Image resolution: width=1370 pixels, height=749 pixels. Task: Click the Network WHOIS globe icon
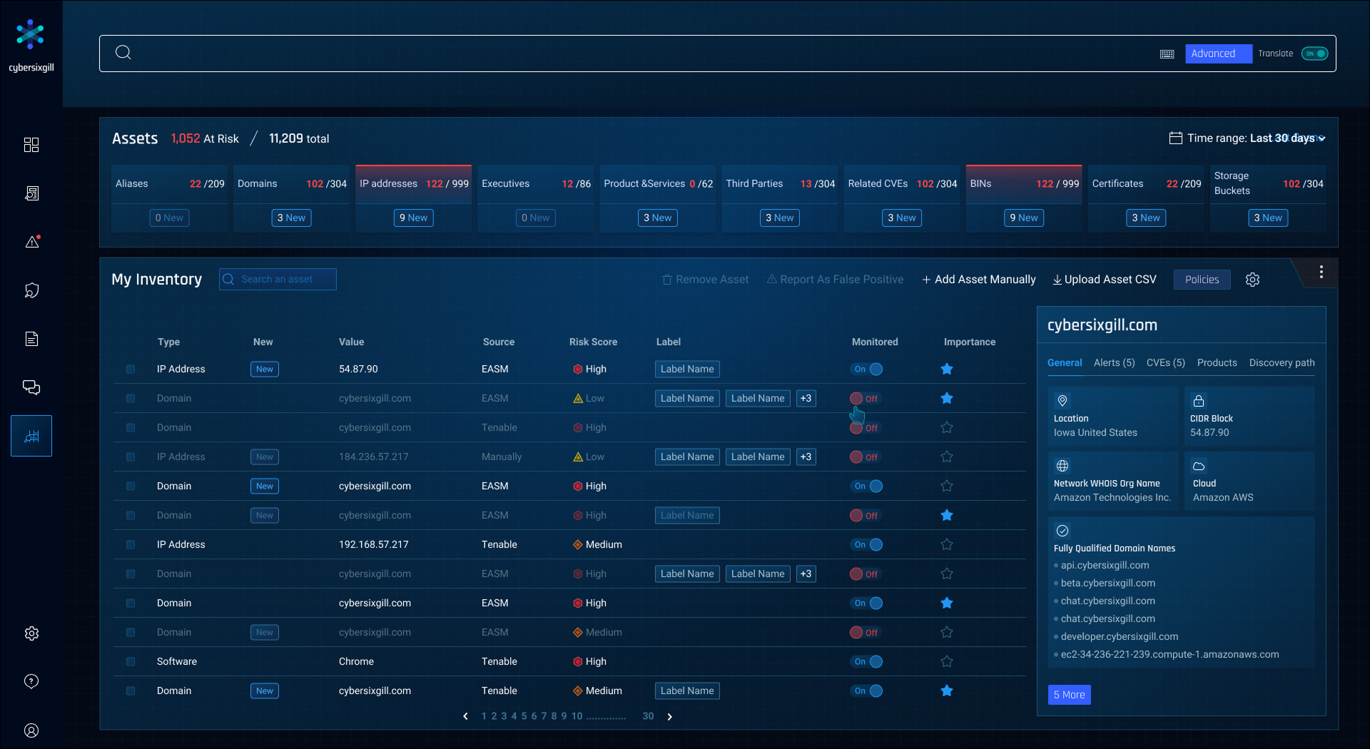coord(1062,466)
